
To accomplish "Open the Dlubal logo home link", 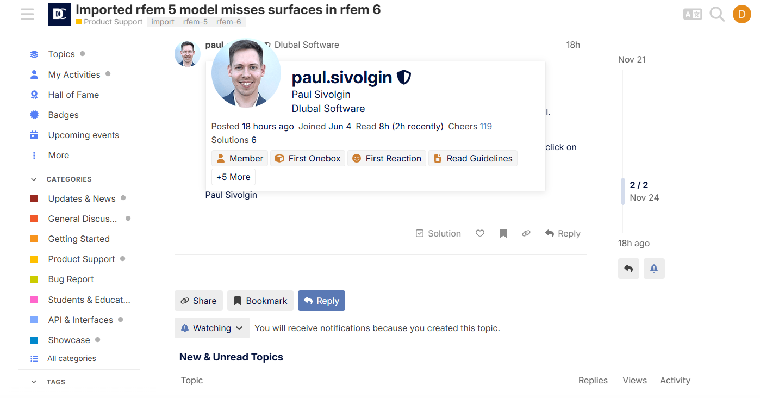I will pyautogui.click(x=60, y=14).
